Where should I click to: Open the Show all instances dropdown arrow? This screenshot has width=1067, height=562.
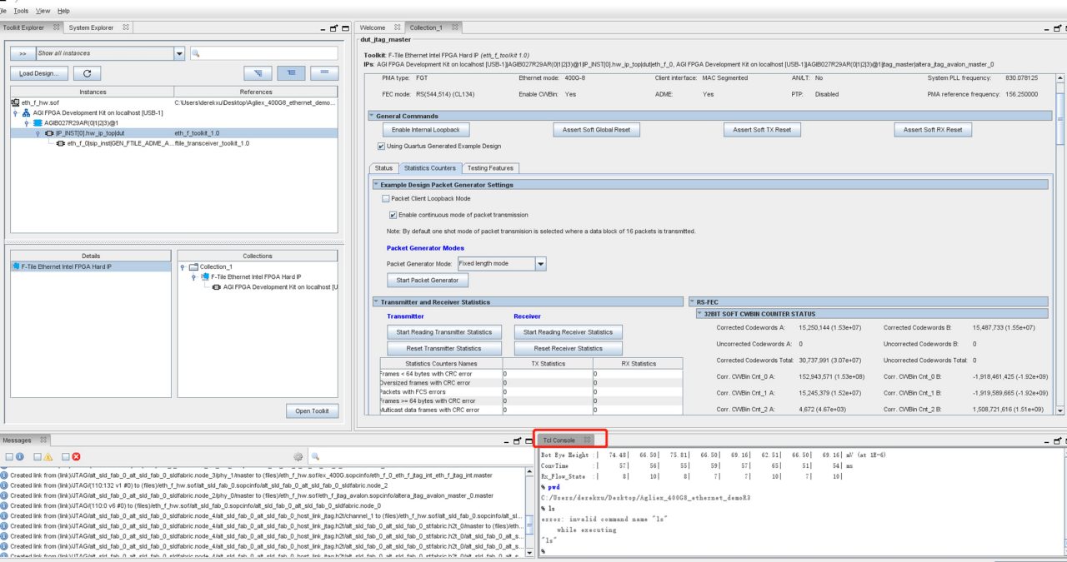click(179, 53)
